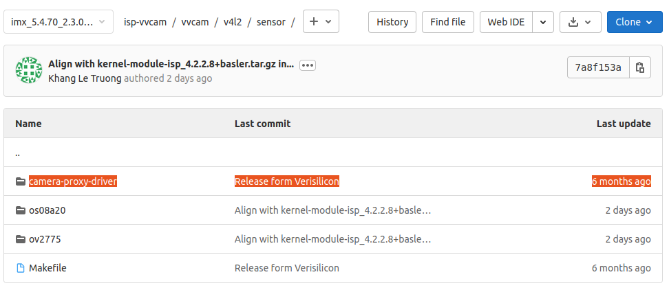This screenshot has width=669, height=290.
Task: Click the camera-proxy-driver folder icon
Action: (x=20, y=181)
